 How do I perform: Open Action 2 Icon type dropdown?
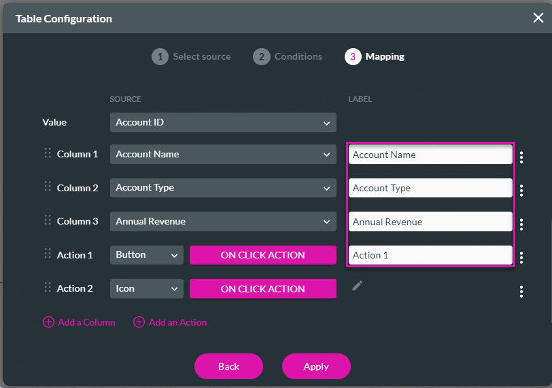147,289
